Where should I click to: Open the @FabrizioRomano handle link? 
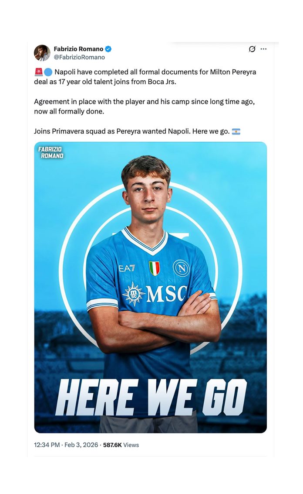coord(79,57)
